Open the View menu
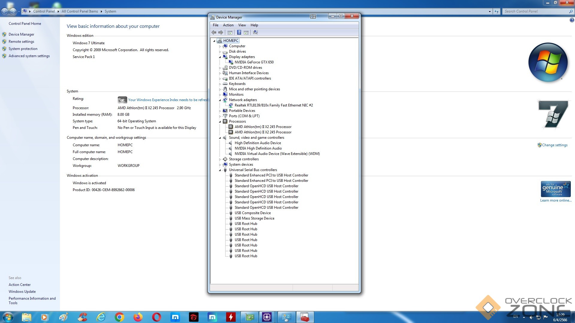The height and width of the screenshot is (323, 575). pos(242,25)
